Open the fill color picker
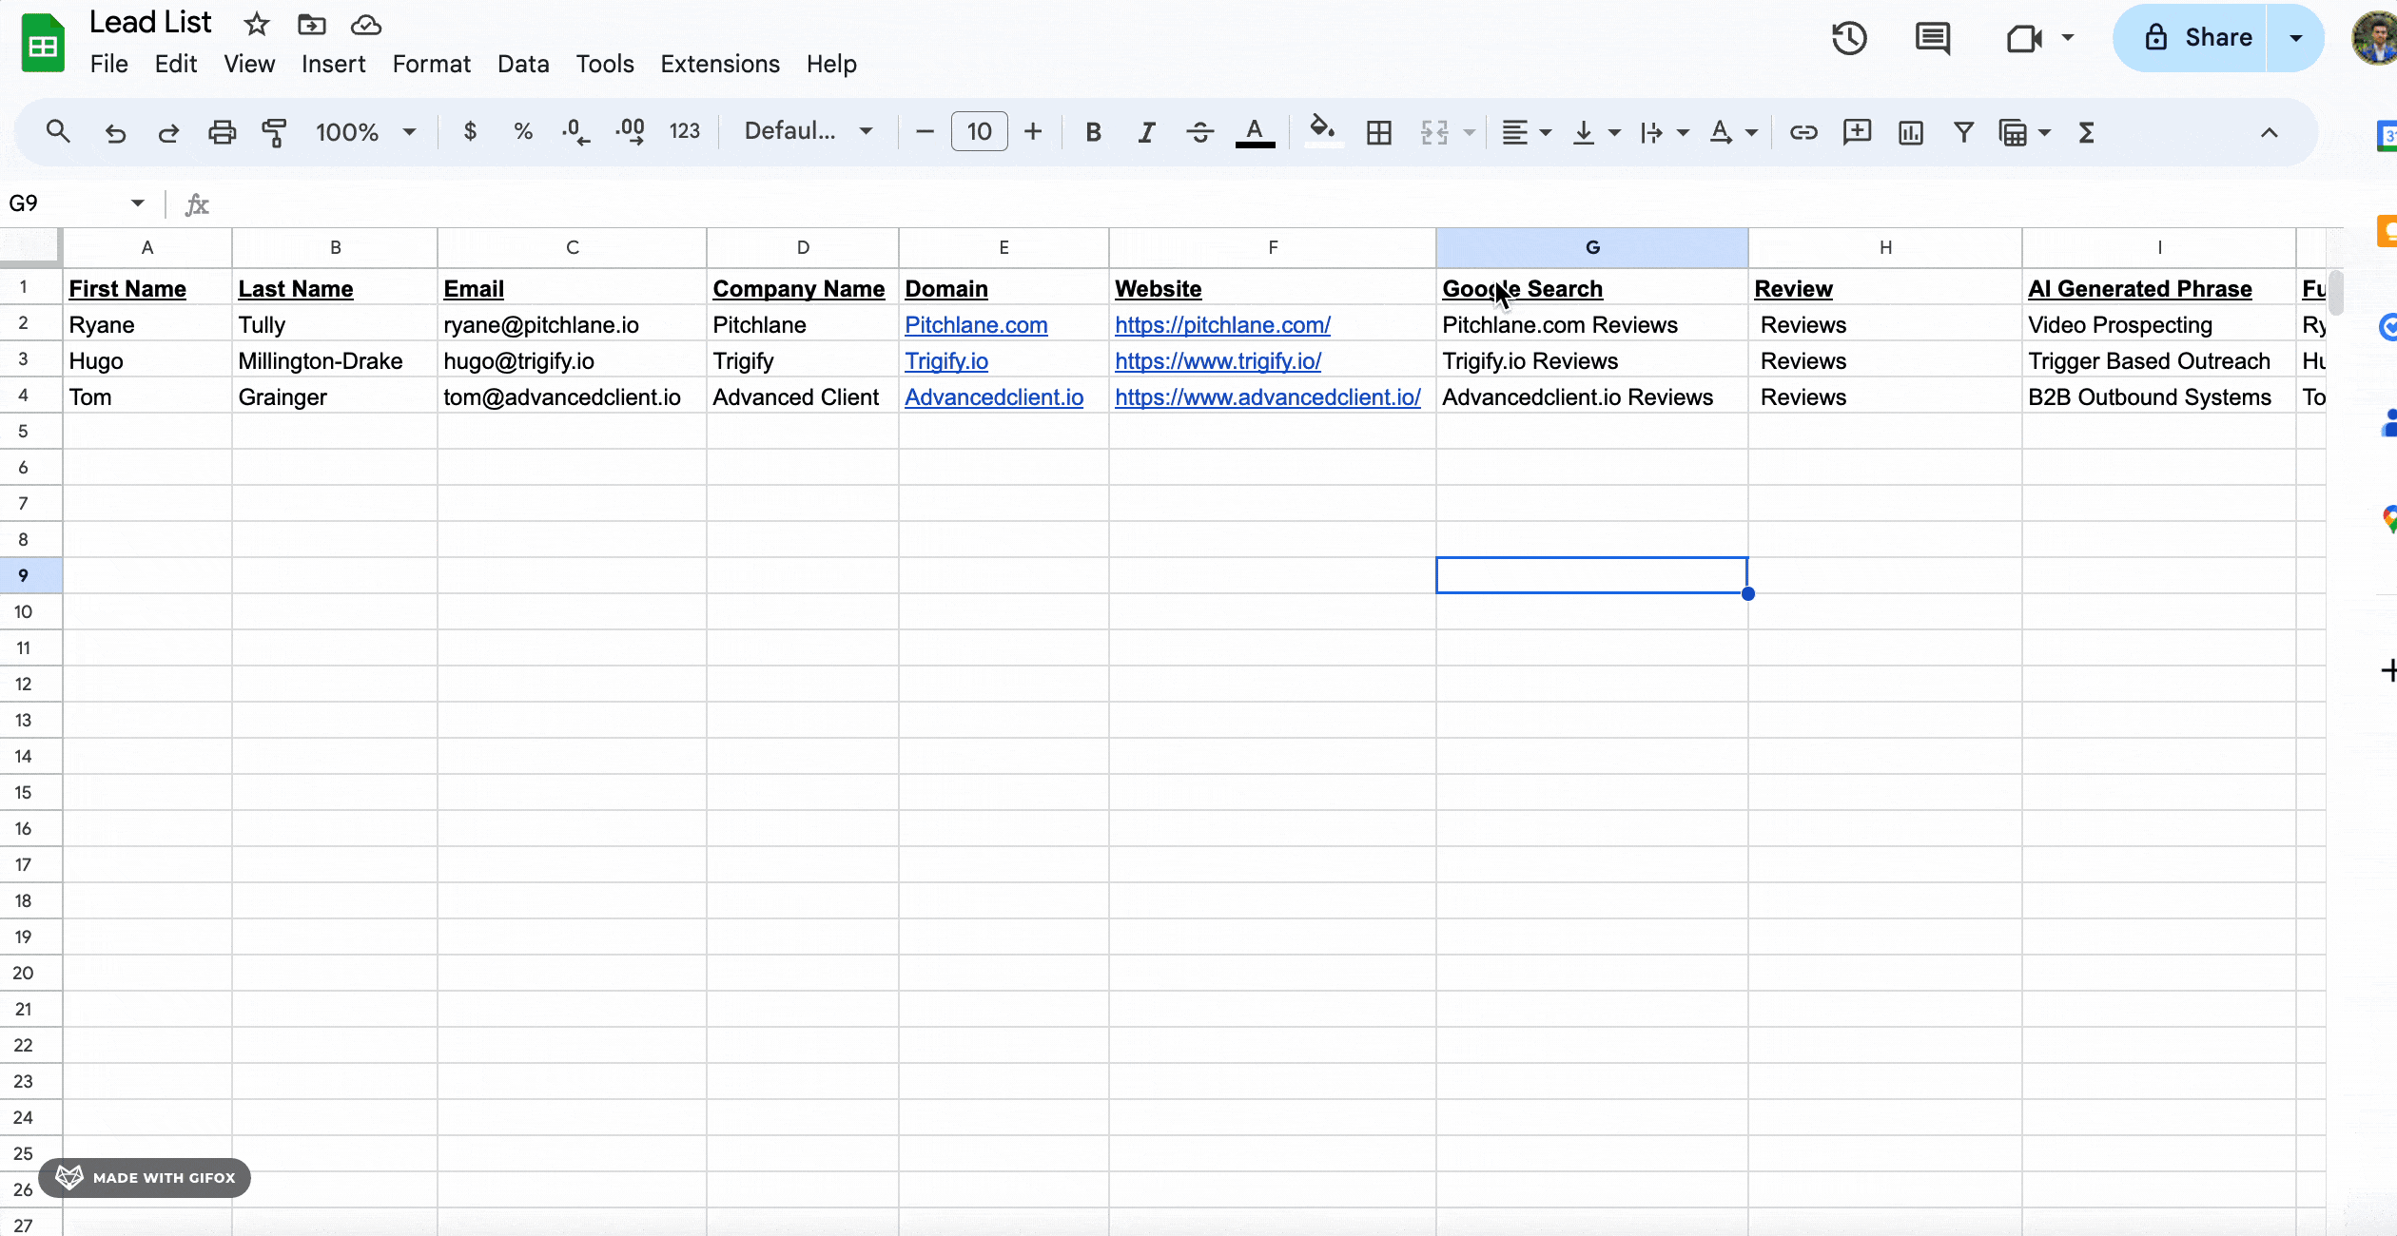 1322,130
